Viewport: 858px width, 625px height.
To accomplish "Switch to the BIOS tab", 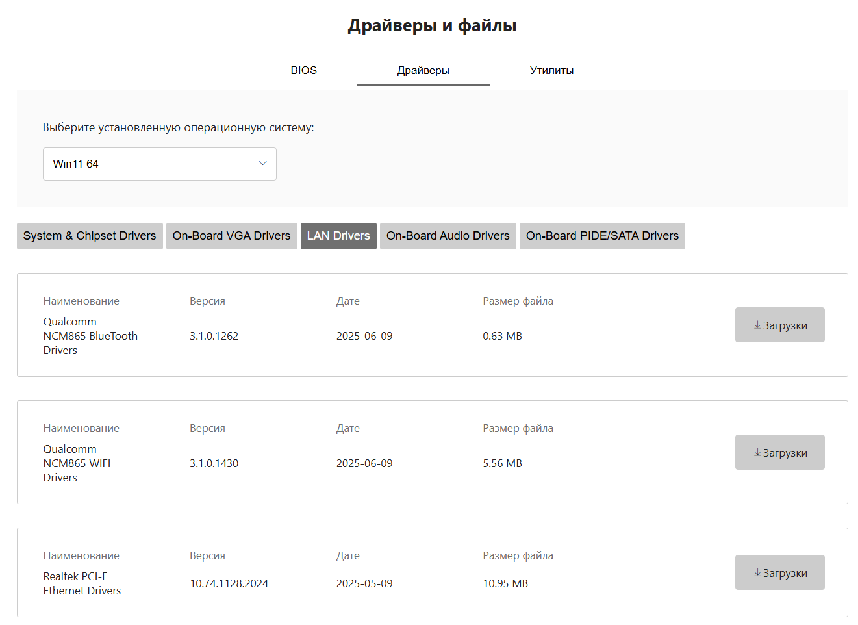I will click(x=303, y=70).
